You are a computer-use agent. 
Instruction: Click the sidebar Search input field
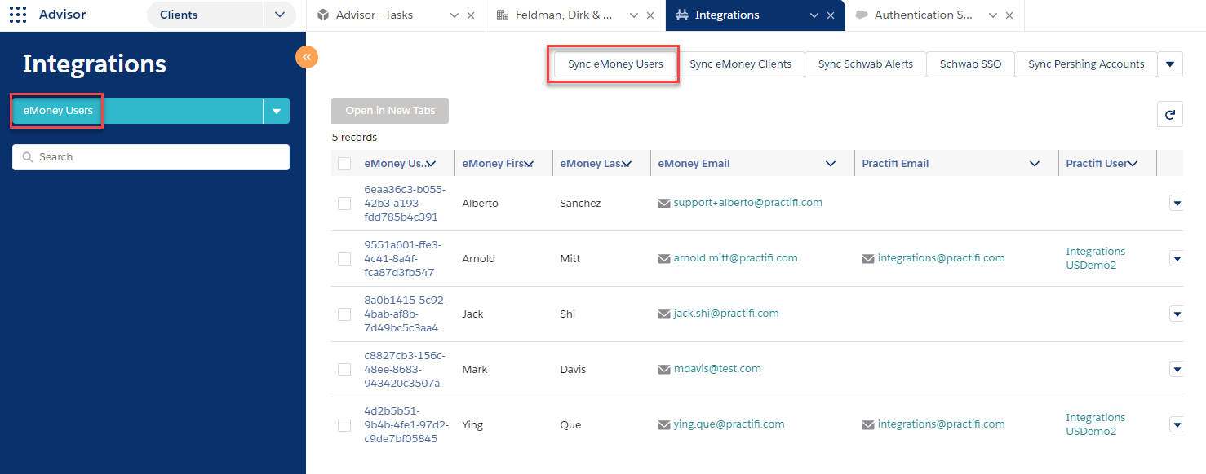tap(151, 157)
